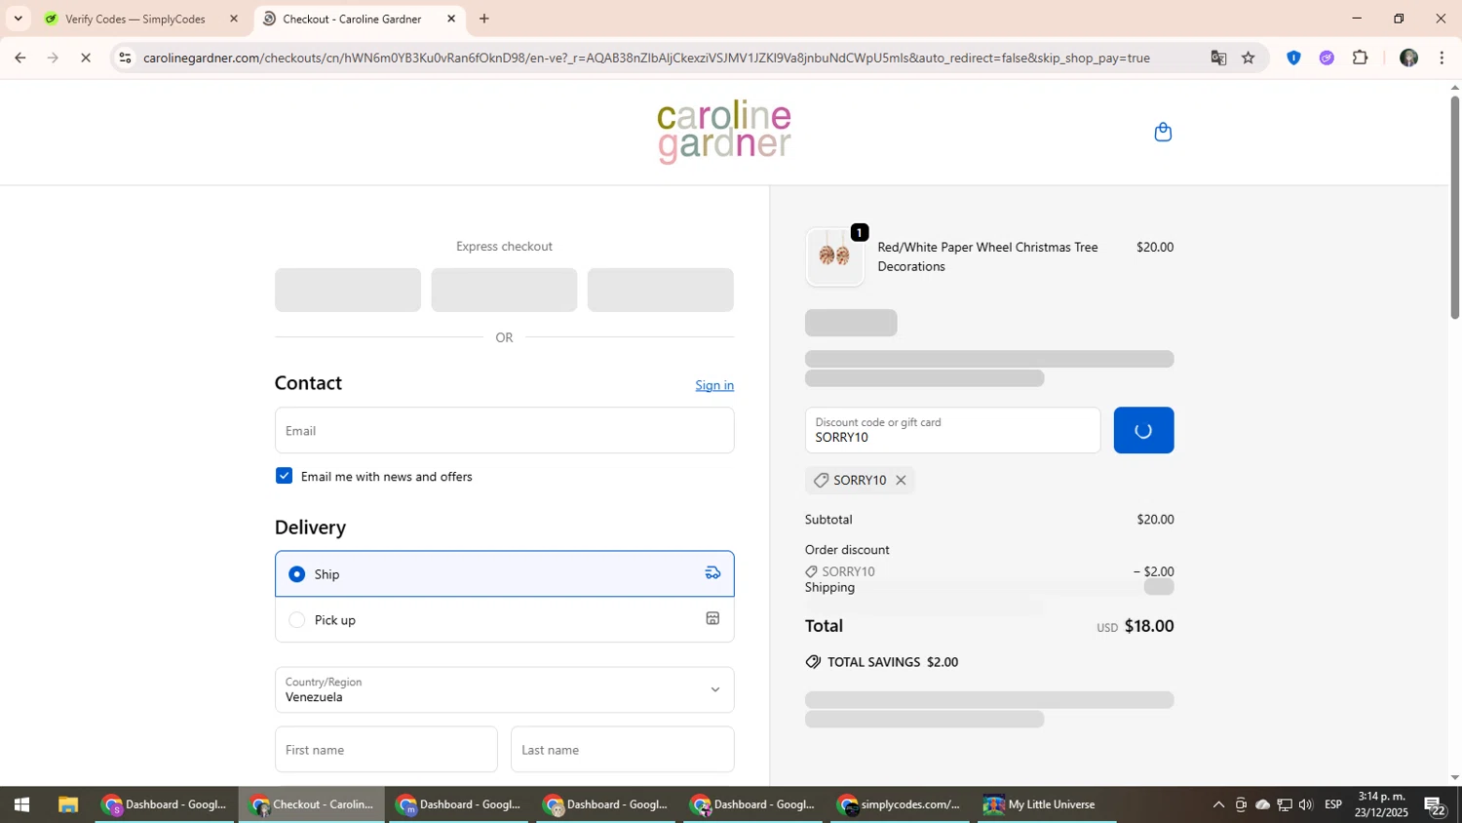The image size is (1462, 823).
Task: Click product name Red/White Paper Wheel text
Action: click(x=987, y=256)
